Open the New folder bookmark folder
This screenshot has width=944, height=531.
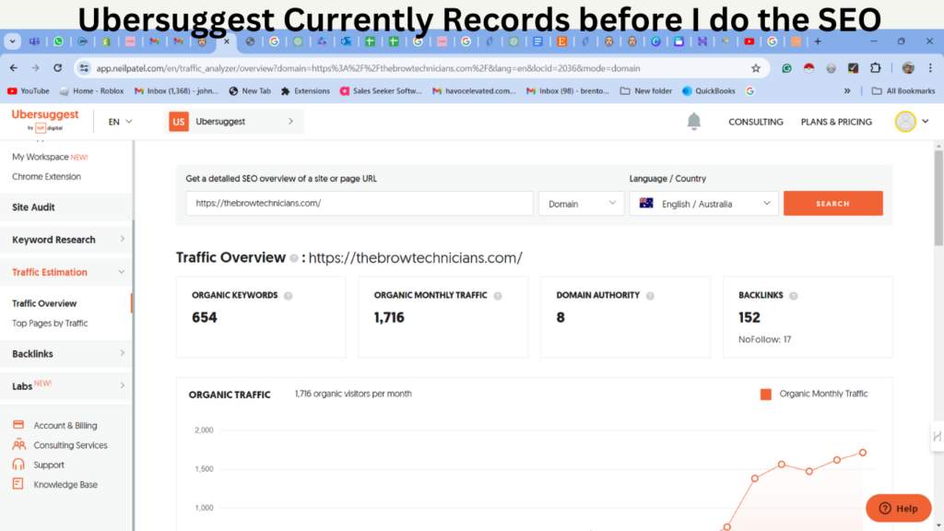[646, 91]
